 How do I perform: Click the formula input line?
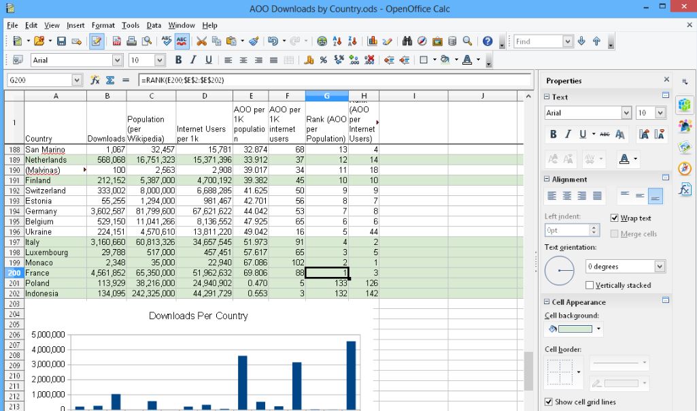click(x=335, y=80)
